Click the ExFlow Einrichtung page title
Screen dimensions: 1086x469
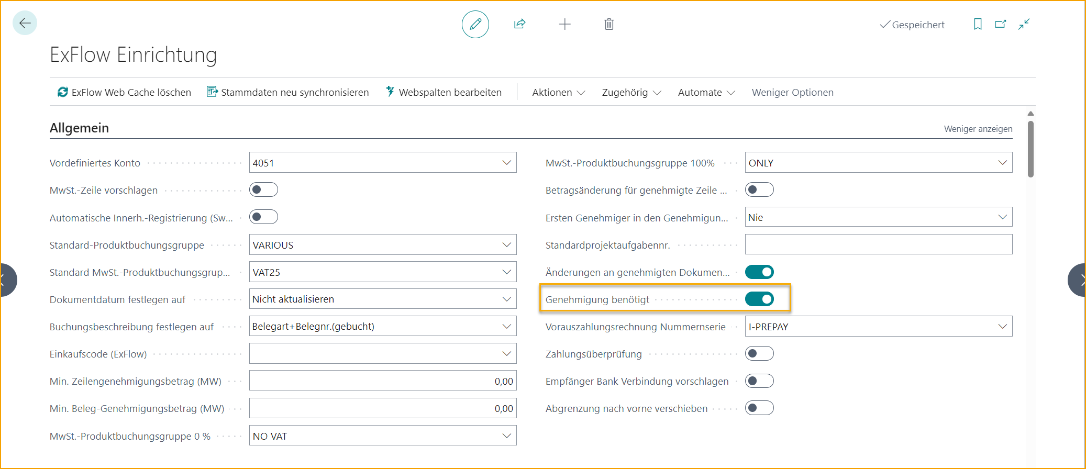point(133,54)
